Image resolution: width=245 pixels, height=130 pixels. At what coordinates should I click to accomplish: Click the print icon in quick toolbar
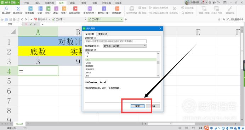click(x=14, y=19)
